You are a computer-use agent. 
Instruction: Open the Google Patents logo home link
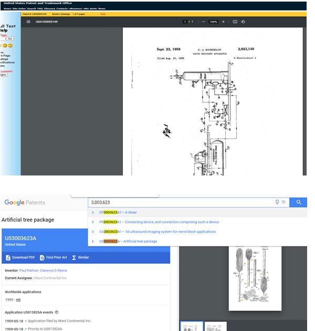(x=25, y=202)
